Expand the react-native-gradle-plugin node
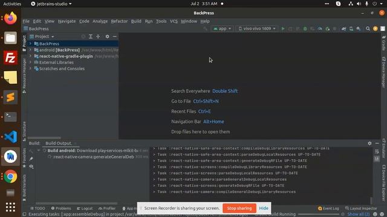Viewport: 387px width, 217px height. click(30, 56)
